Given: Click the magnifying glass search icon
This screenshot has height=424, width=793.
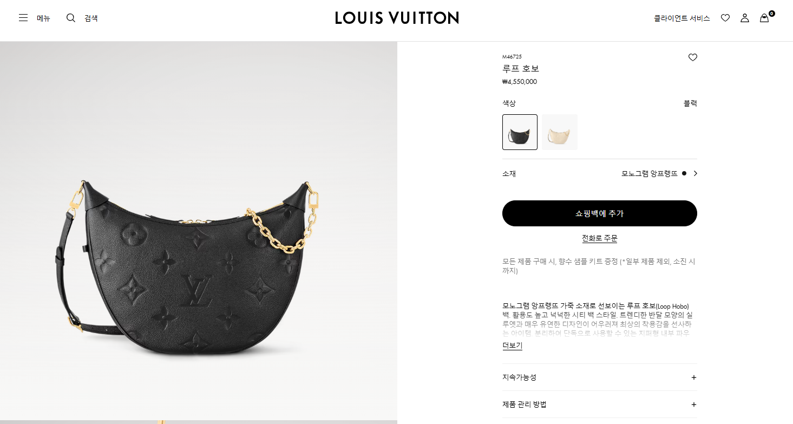Looking at the screenshot, I should pyautogui.click(x=71, y=18).
